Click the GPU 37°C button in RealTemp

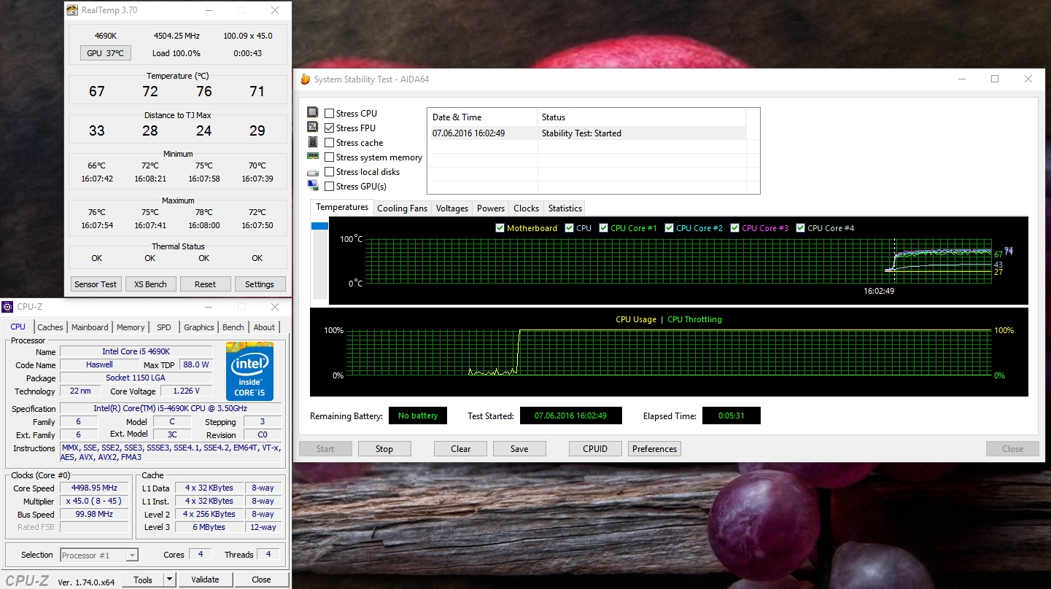(x=105, y=53)
